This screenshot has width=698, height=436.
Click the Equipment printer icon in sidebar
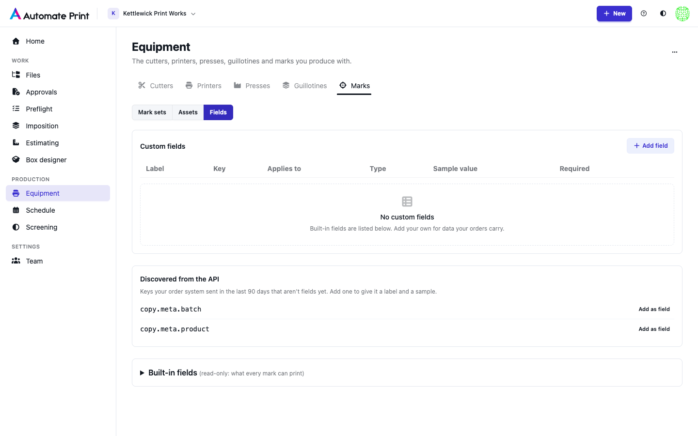[16, 193]
